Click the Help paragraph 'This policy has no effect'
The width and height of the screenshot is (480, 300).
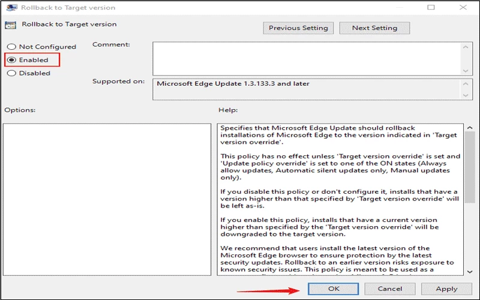(x=340, y=167)
